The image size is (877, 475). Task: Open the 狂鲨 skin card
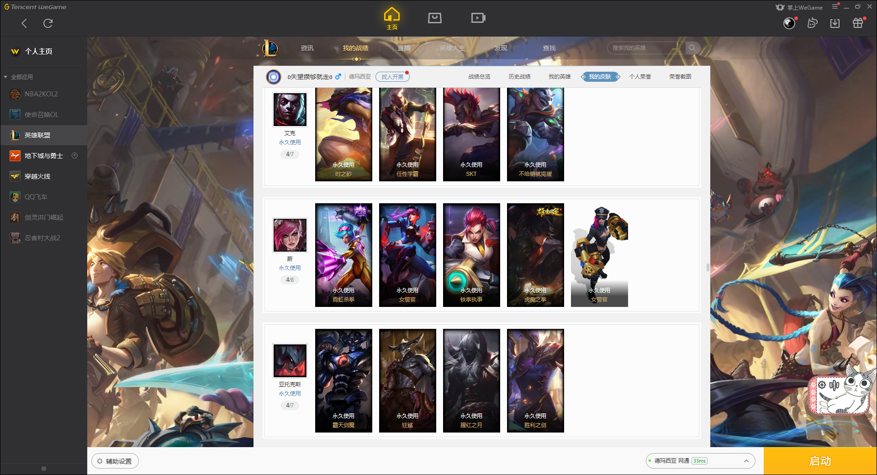[407, 380]
